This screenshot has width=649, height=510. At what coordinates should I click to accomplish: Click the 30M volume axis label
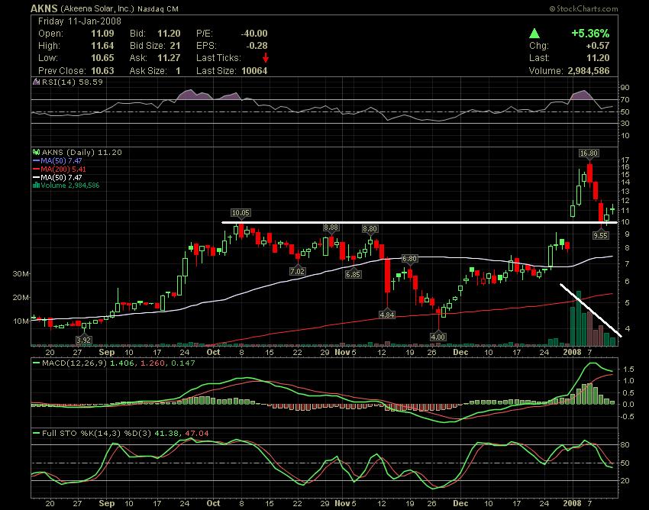(21, 273)
